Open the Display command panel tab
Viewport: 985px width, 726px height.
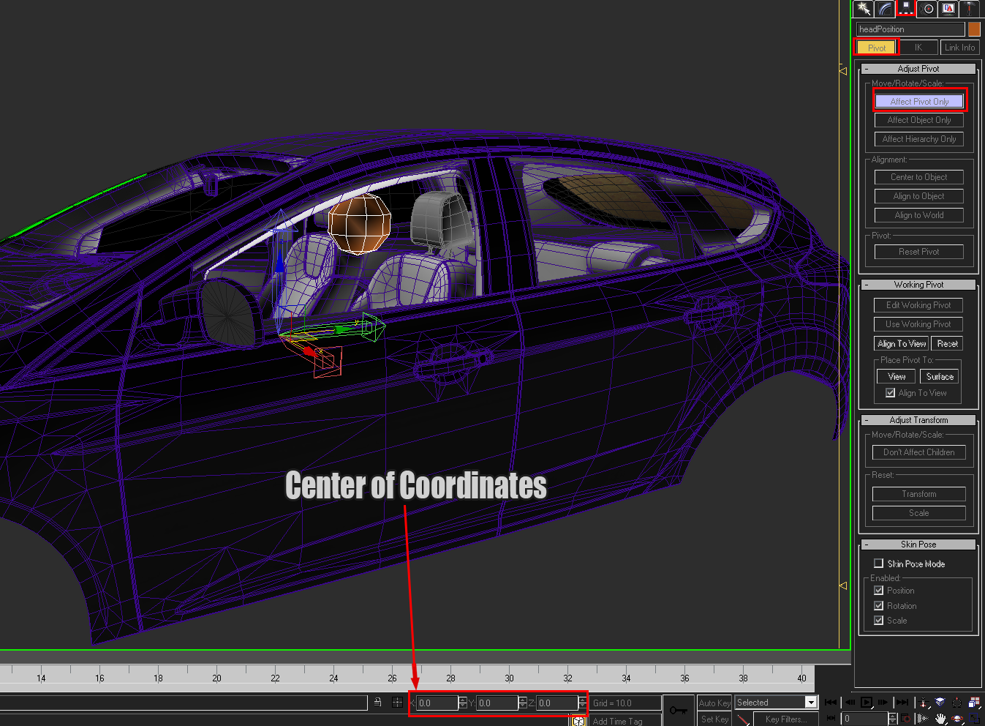(948, 9)
